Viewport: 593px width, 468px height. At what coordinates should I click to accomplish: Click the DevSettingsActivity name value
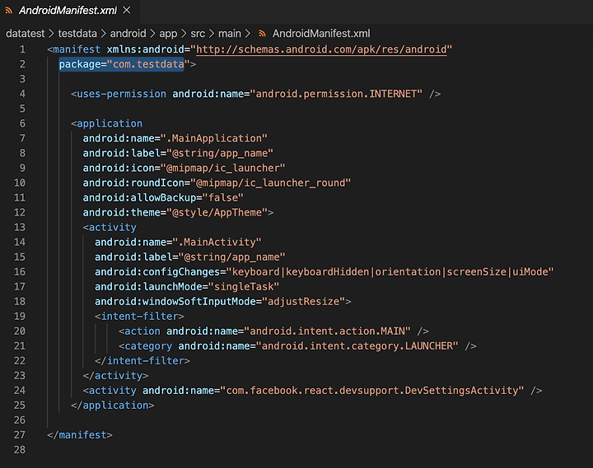click(x=372, y=391)
